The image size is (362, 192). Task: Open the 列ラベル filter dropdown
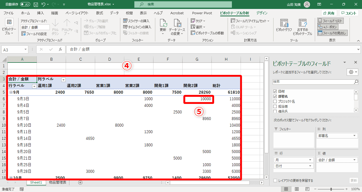point(63,80)
